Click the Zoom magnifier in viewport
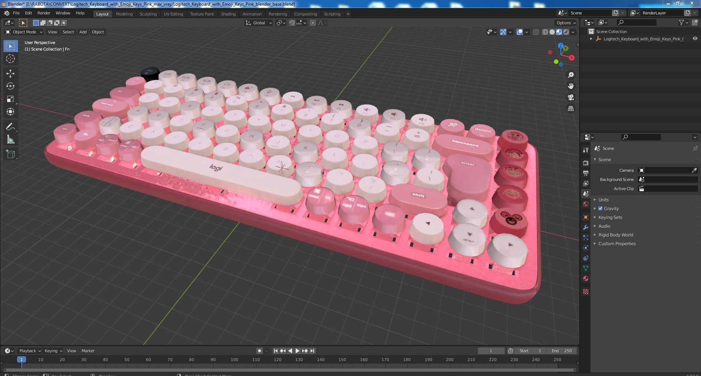Screen dimensions: 701x376 coord(571,75)
